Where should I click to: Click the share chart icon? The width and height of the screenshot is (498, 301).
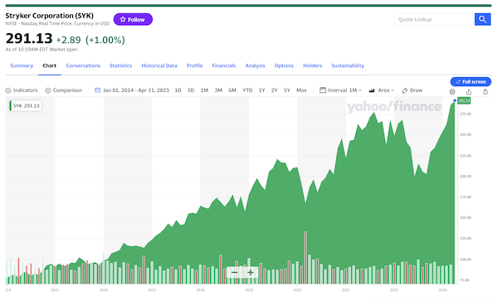[469, 92]
